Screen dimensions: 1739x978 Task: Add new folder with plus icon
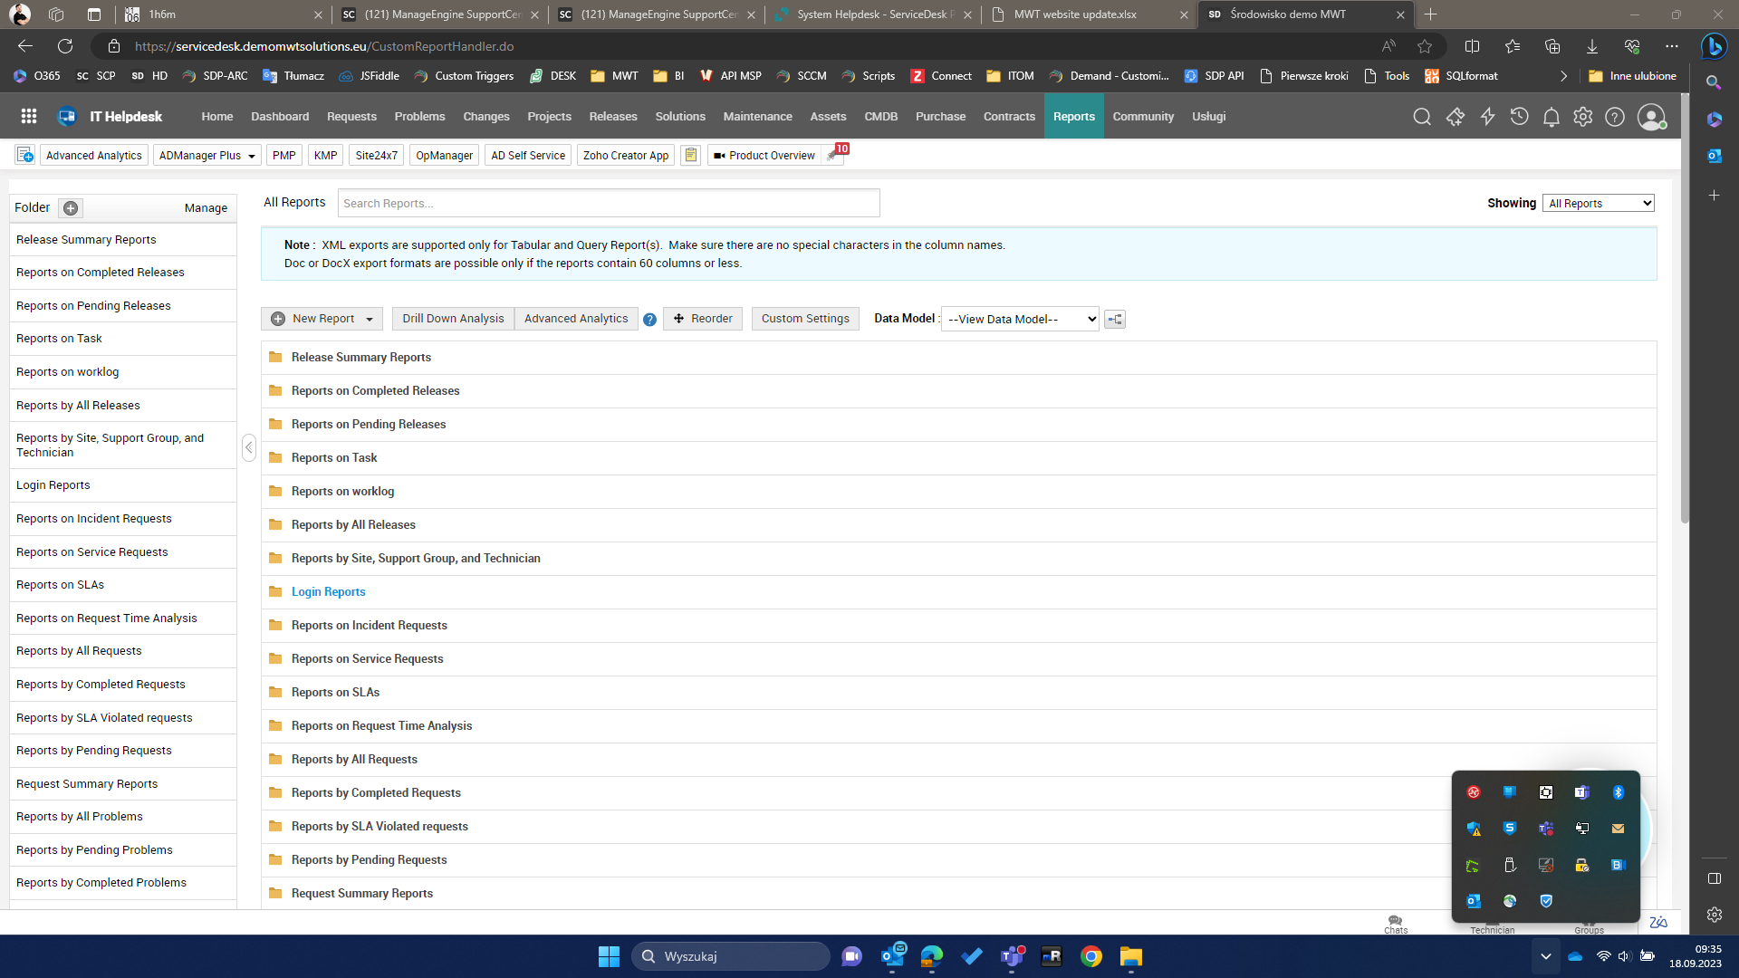(x=71, y=208)
